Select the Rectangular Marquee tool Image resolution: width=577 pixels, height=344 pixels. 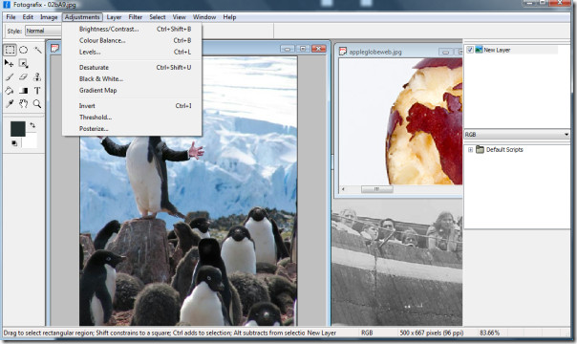click(10, 50)
